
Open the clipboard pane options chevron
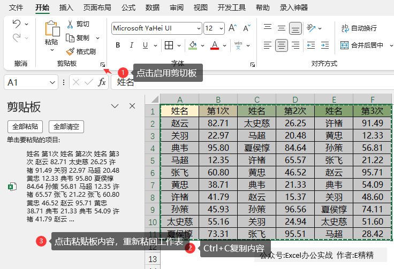click(115, 106)
